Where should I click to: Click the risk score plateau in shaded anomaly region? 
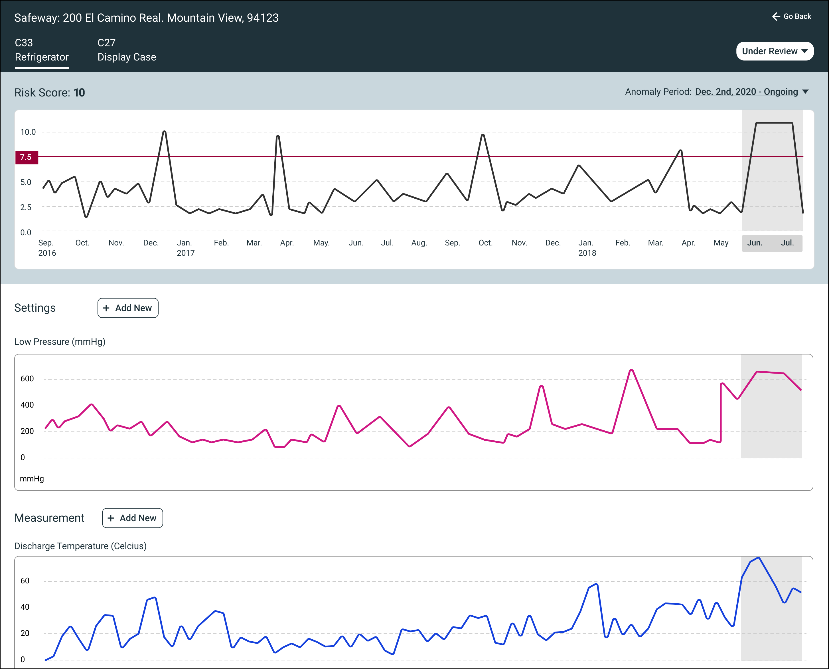[x=774, y=123]
